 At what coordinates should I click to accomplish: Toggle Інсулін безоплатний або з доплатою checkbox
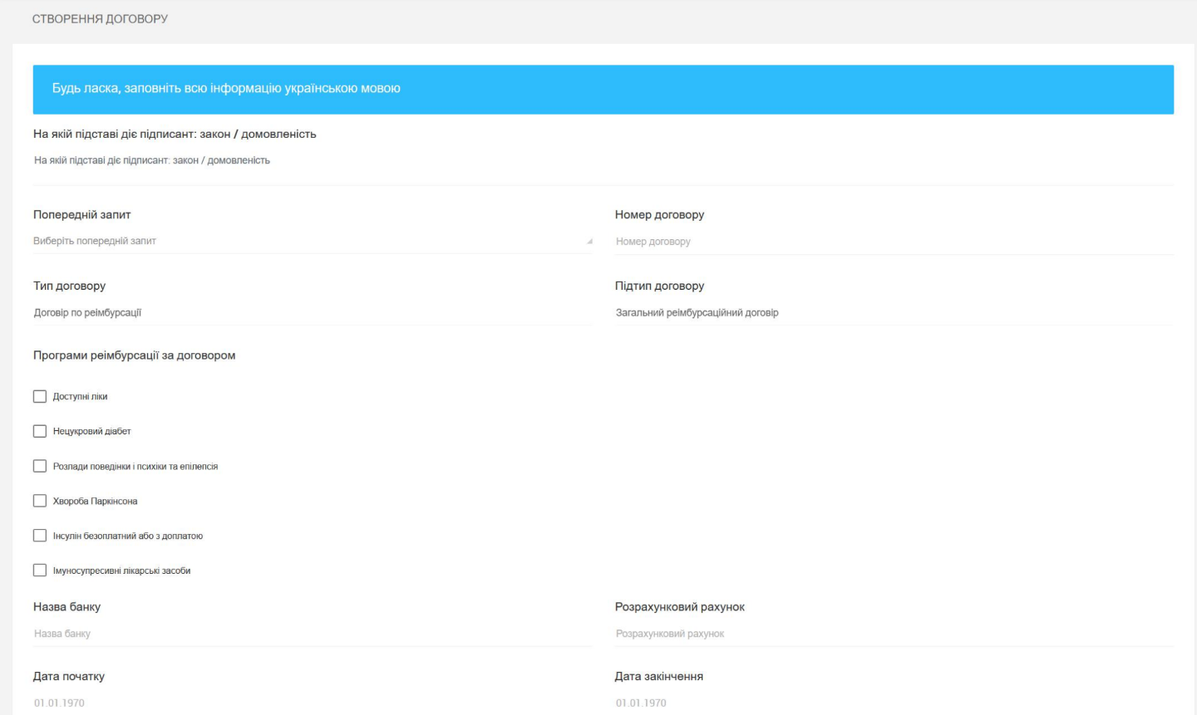coord(40,536)
